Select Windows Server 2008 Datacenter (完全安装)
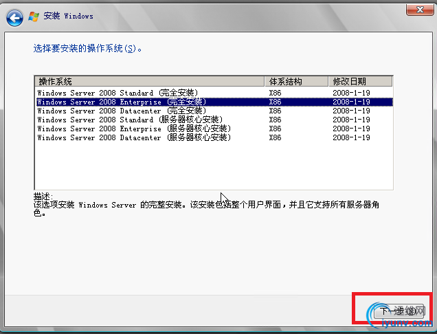 click(214, 111)
